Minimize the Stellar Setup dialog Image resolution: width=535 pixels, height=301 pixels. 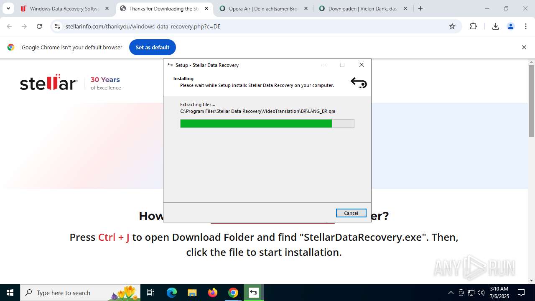(x=323, y=65)
